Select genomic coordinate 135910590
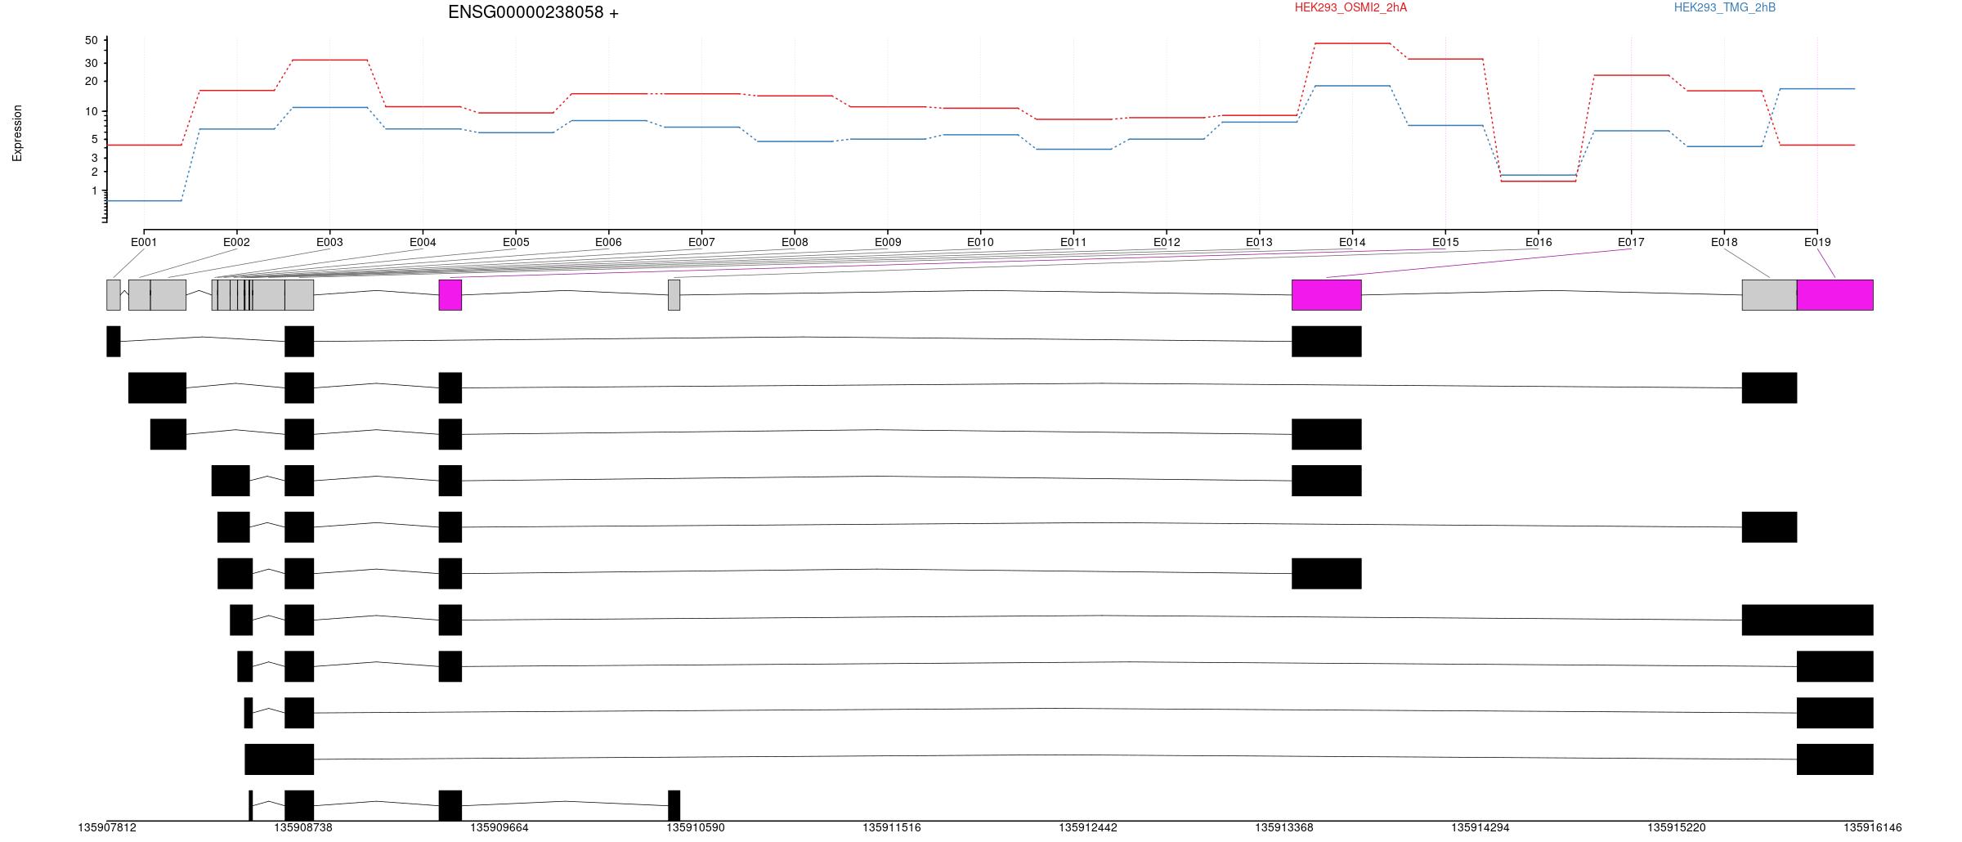 click(696, 827)
